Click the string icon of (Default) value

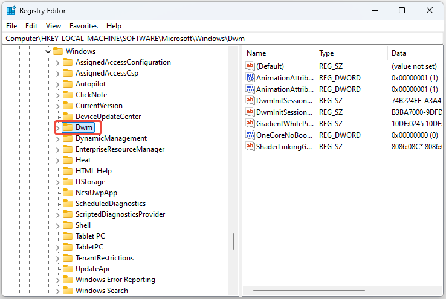click(250, 66)
